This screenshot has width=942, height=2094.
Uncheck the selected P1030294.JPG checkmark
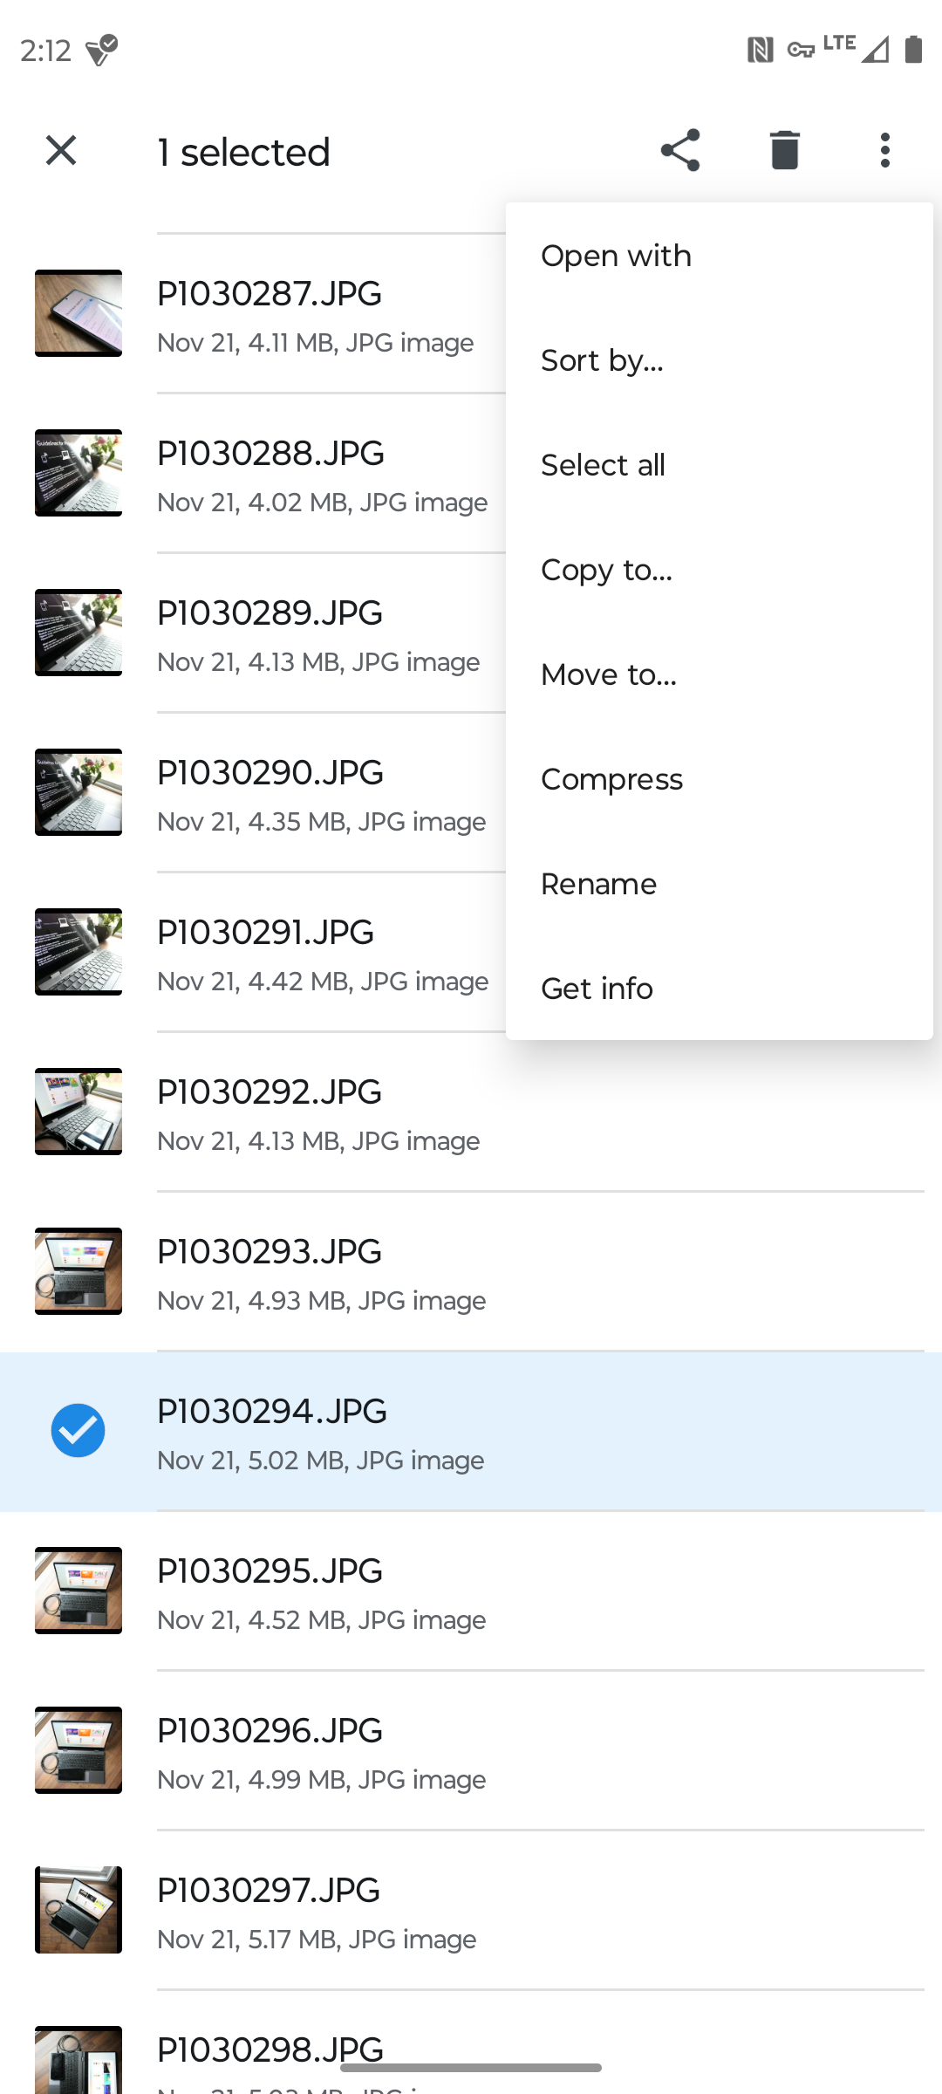point(78,1431)
